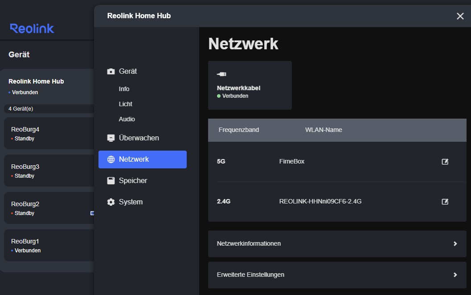Click the edit icon for the 2.4G WLAN
The height and width of the screenshot is (295, 471).
point(445,202)
